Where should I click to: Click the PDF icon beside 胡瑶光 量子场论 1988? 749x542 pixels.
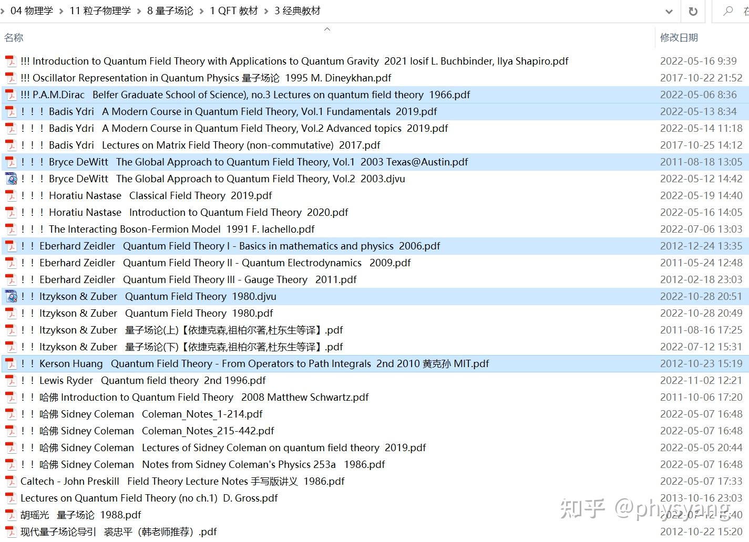pos(11,515)
